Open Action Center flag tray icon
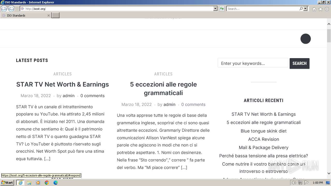The image size is (331, 186). [x=306, y=183]
